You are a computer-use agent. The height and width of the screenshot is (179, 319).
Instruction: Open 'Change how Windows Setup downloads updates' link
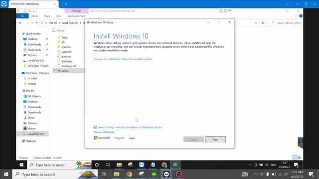(x=123, y=59)
